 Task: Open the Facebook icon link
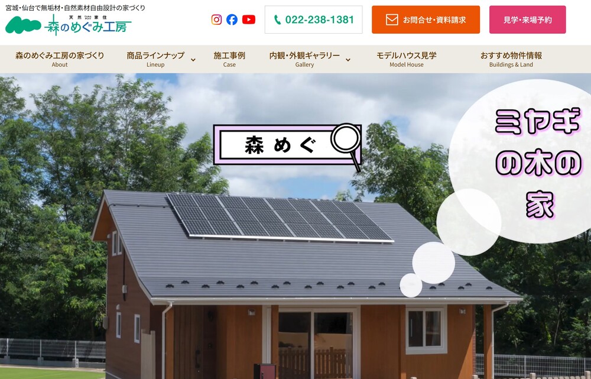pos(232,20)
